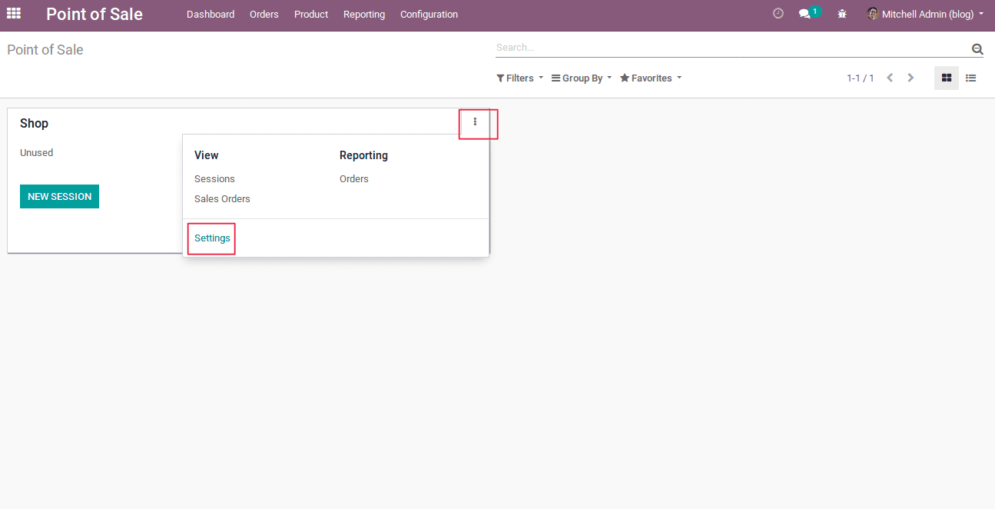Open Settings in Shop dropdown
This screenshot has height=509, width=995.
[x=212, y=238]
